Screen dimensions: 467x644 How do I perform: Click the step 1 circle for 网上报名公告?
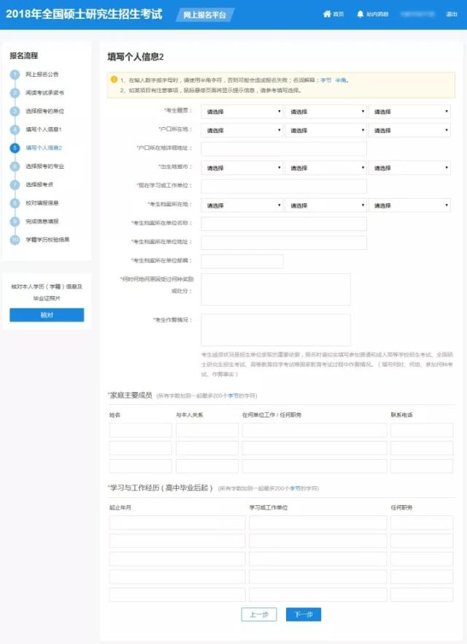15,75
